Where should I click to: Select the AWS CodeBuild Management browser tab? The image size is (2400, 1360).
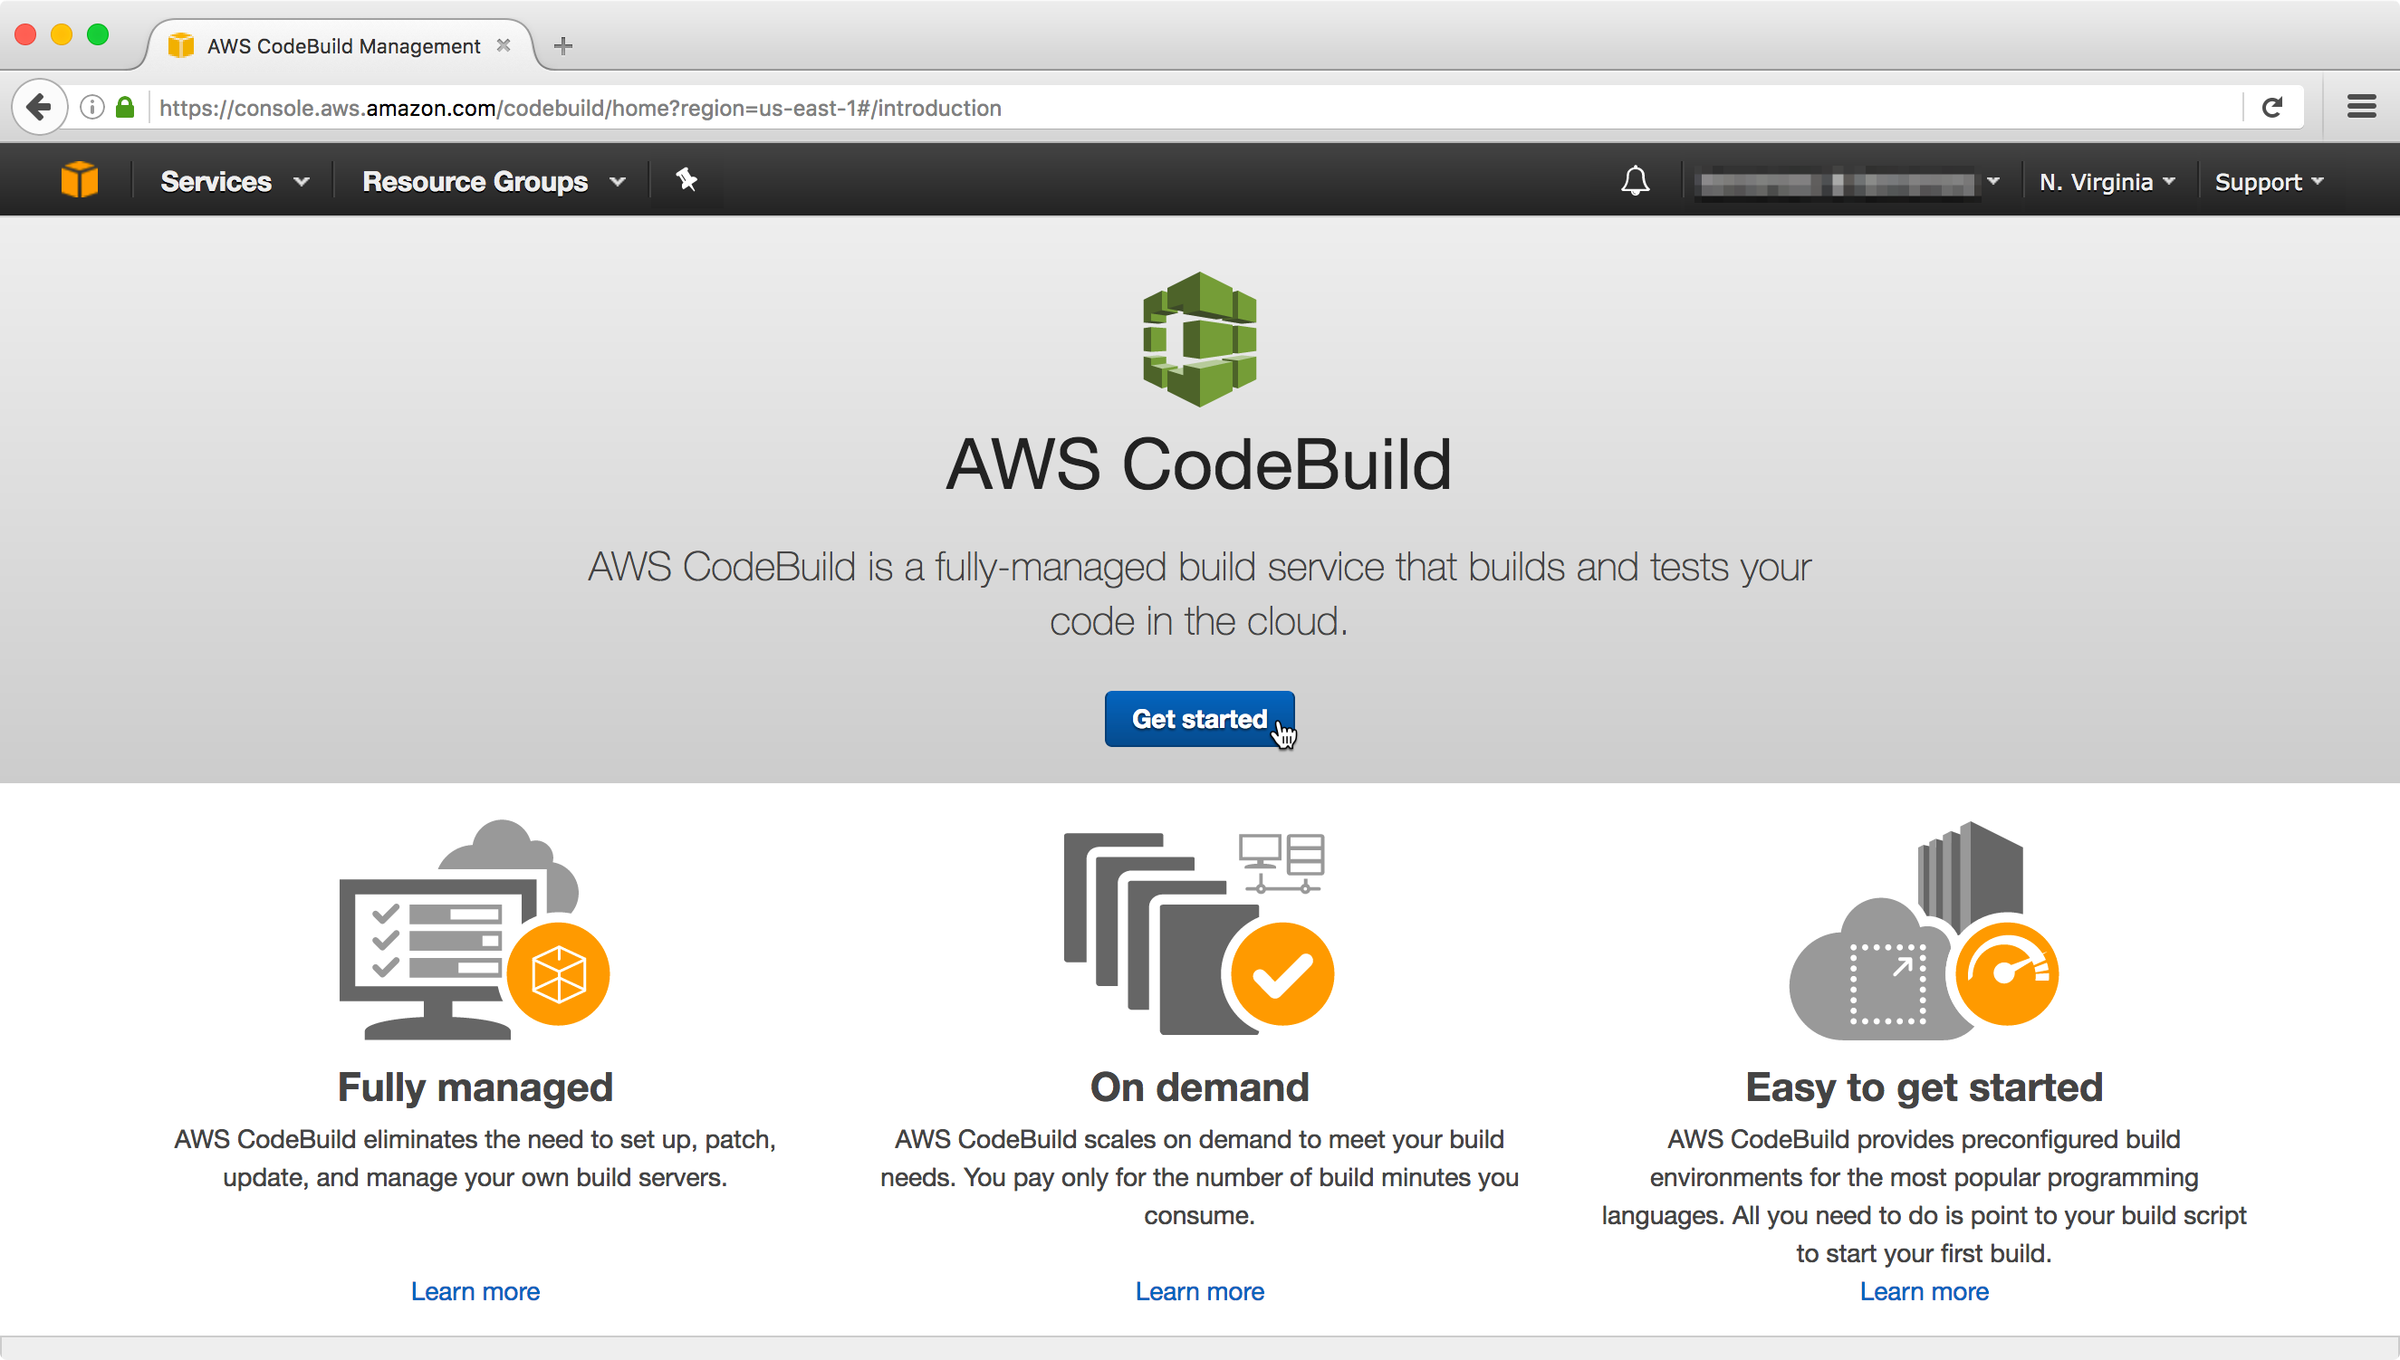[x=343, y=46]
